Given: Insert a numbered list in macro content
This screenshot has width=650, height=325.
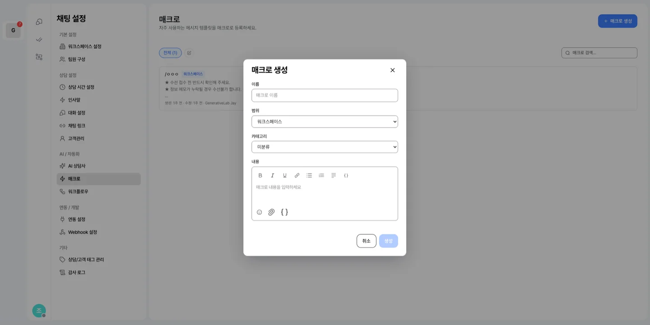Looking at the screenshot, I should 321,175.
